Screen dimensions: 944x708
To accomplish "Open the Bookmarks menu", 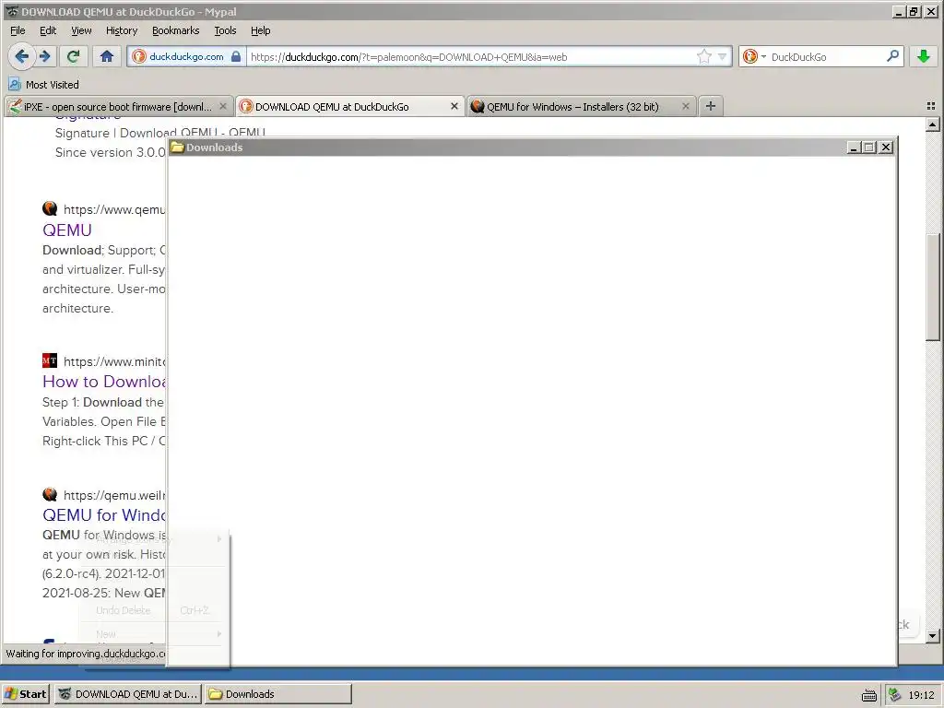I will 175,30.
